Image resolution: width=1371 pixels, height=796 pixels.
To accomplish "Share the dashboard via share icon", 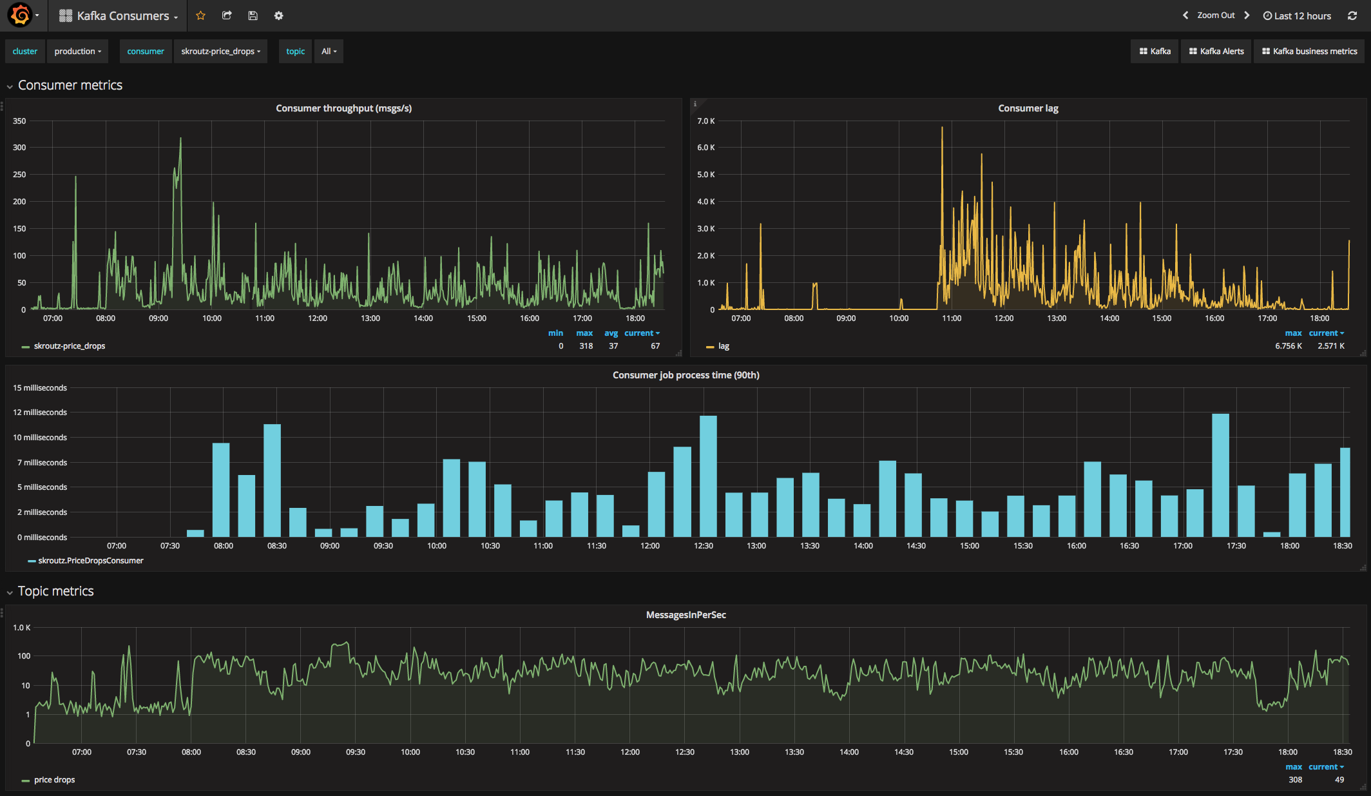I will [227, 15].
